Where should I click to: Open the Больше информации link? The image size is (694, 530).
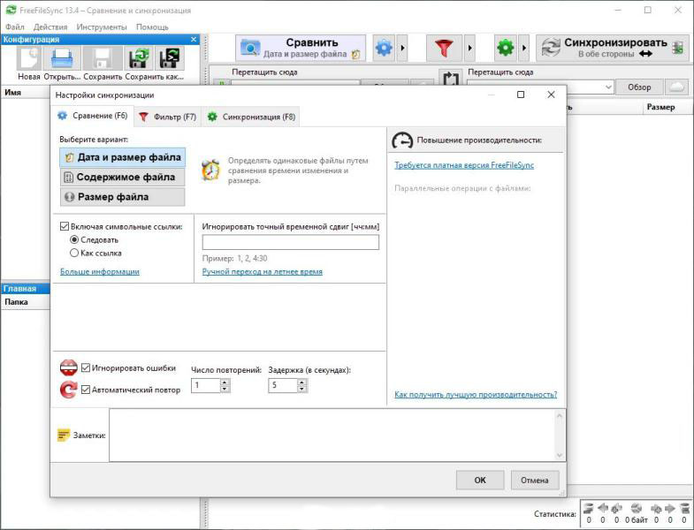(x=100, y=272)
